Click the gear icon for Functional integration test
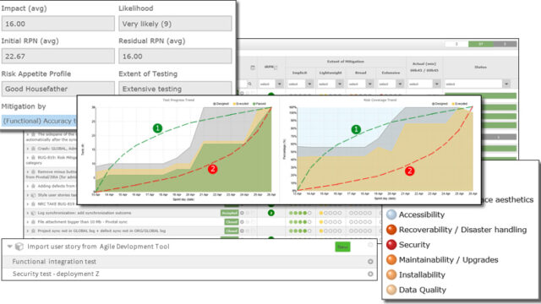The image size is (541, 304). point(370,262)
